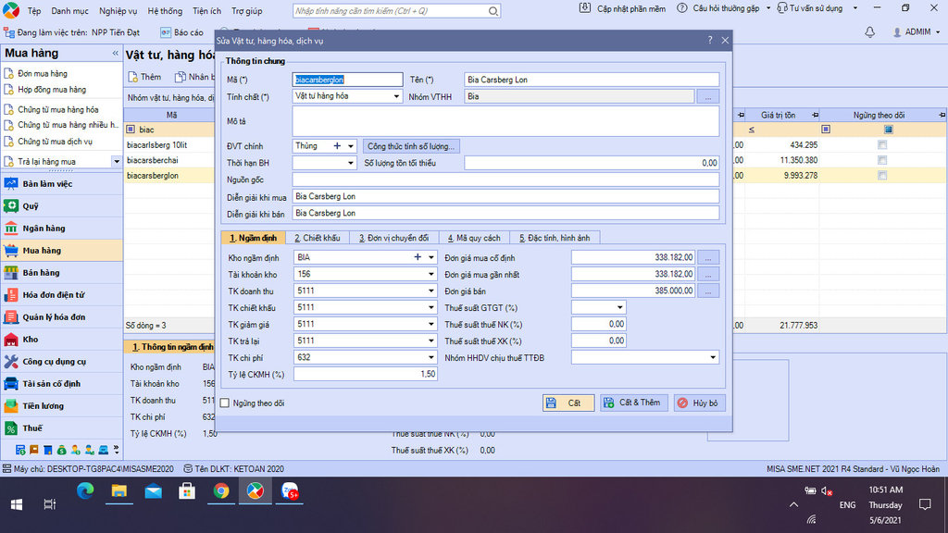Viewport: 948px width, 533px height.
Task: Open Thuế suất GTGT dropdown
Action: 619,307
